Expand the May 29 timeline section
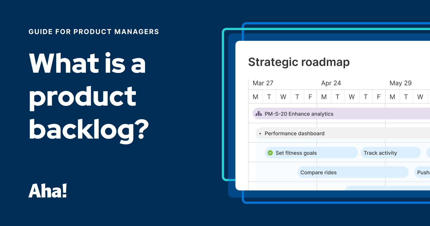 pyautogui.click(x=400, y=83)
